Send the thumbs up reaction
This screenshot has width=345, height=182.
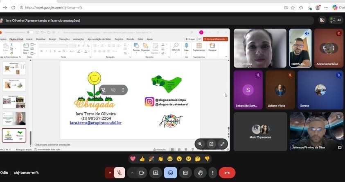click(142, 159)
